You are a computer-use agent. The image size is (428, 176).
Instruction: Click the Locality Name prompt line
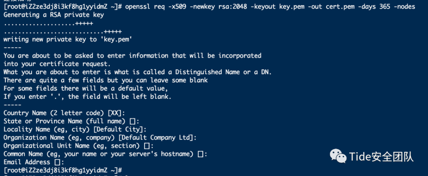[75, 129]
